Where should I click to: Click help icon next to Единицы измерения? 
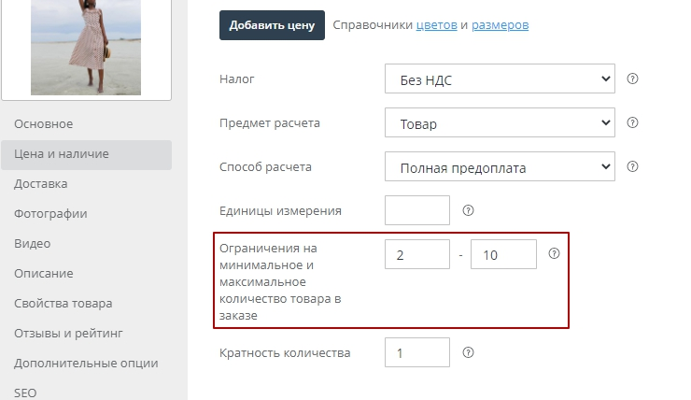point(468,210)
